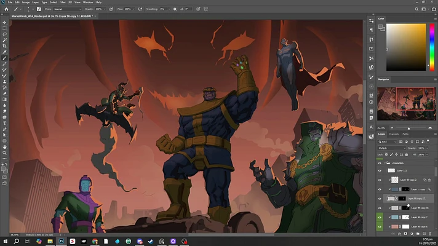
Task: Select the Blur tool
Action: click(4, 106)
